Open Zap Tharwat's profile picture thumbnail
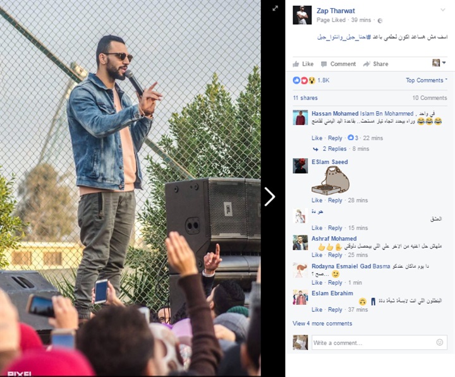Screen dimensions: 455x377 click(x=302, y=15)
